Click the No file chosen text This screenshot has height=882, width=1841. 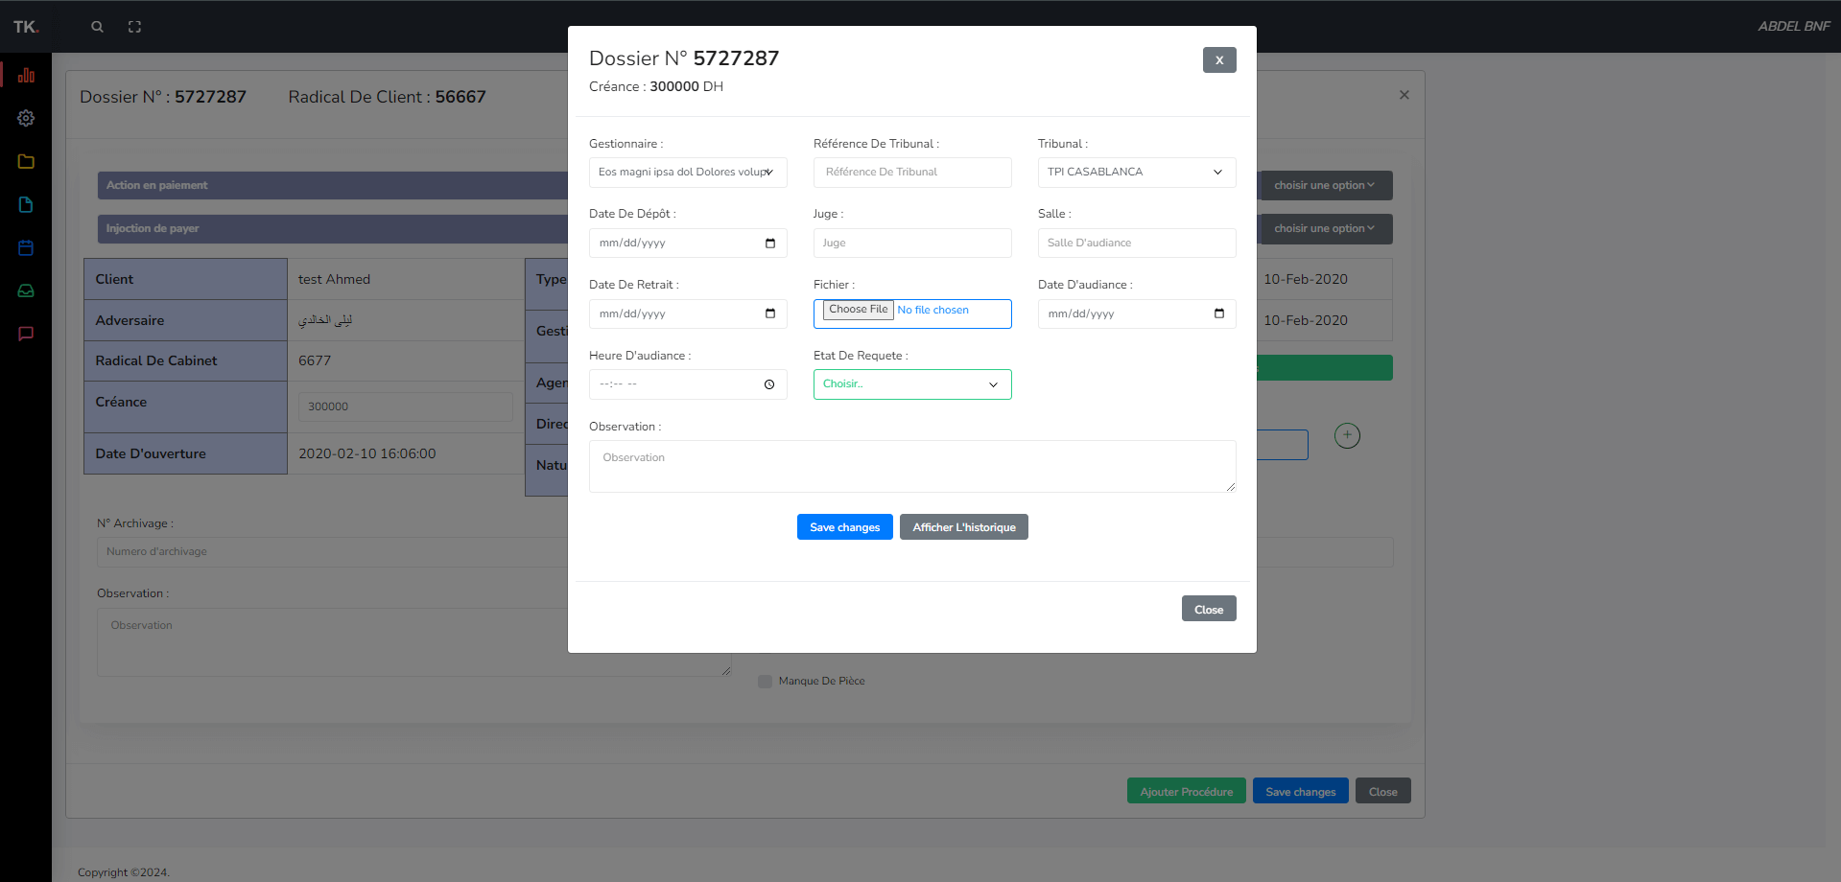click(x=932, y=310)
